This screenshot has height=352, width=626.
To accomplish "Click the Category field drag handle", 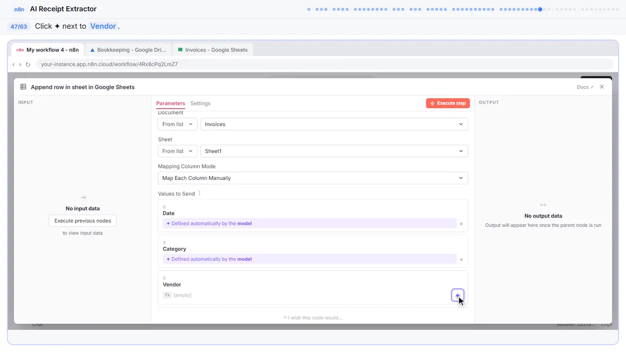I will [x=164, y=242].
